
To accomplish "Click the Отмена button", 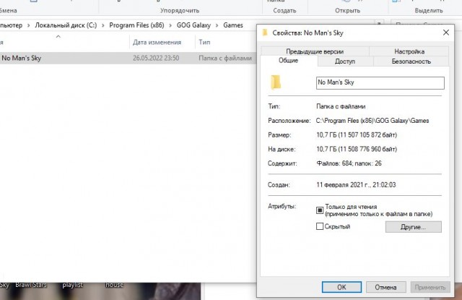I will coord(385,287).
